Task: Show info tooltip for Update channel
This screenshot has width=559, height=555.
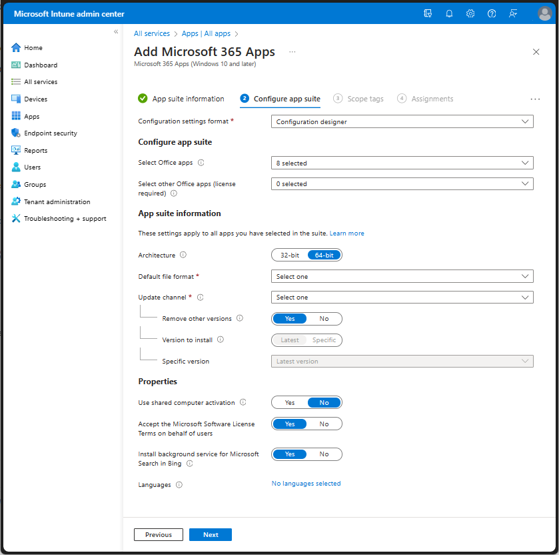Action: click(201, 298)
